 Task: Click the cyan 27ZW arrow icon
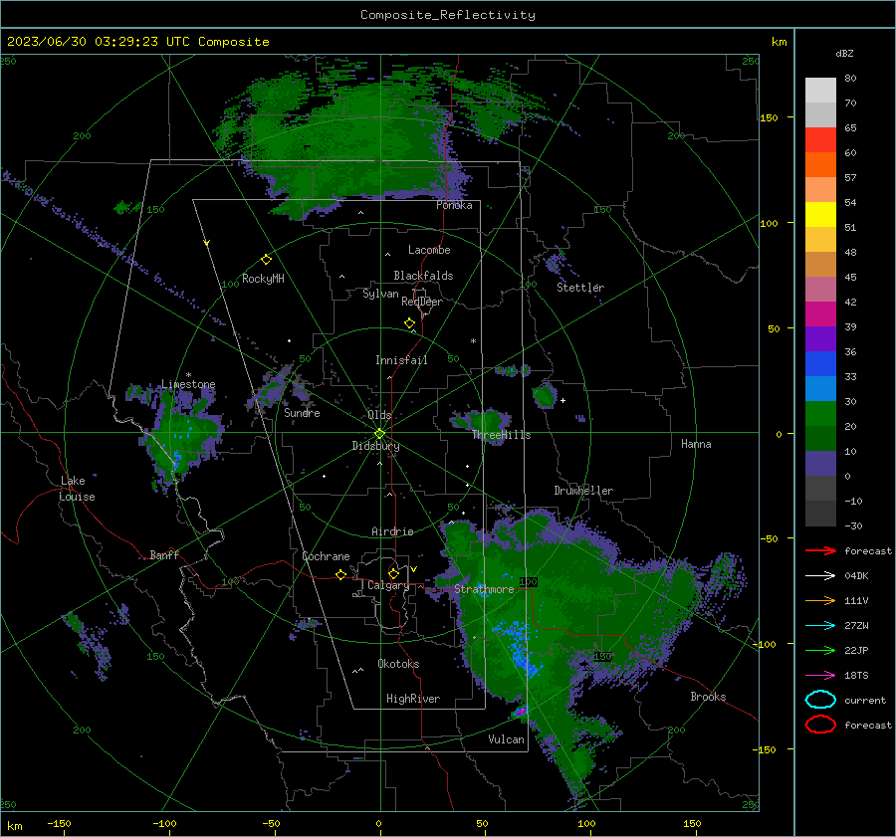[820, 626]
